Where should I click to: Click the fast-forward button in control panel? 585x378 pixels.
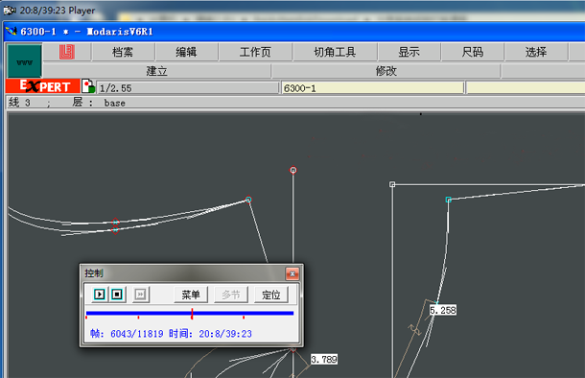click(140, 295)
